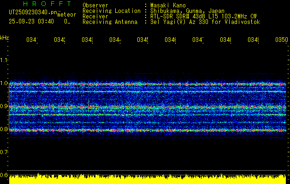Click the yellow signal level graph at bottom

(148, 178)
